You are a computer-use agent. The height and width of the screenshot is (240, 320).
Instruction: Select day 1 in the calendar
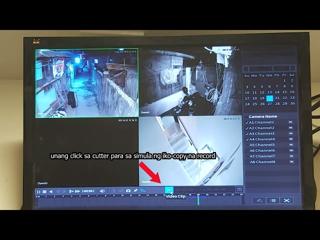coord(284,80)
